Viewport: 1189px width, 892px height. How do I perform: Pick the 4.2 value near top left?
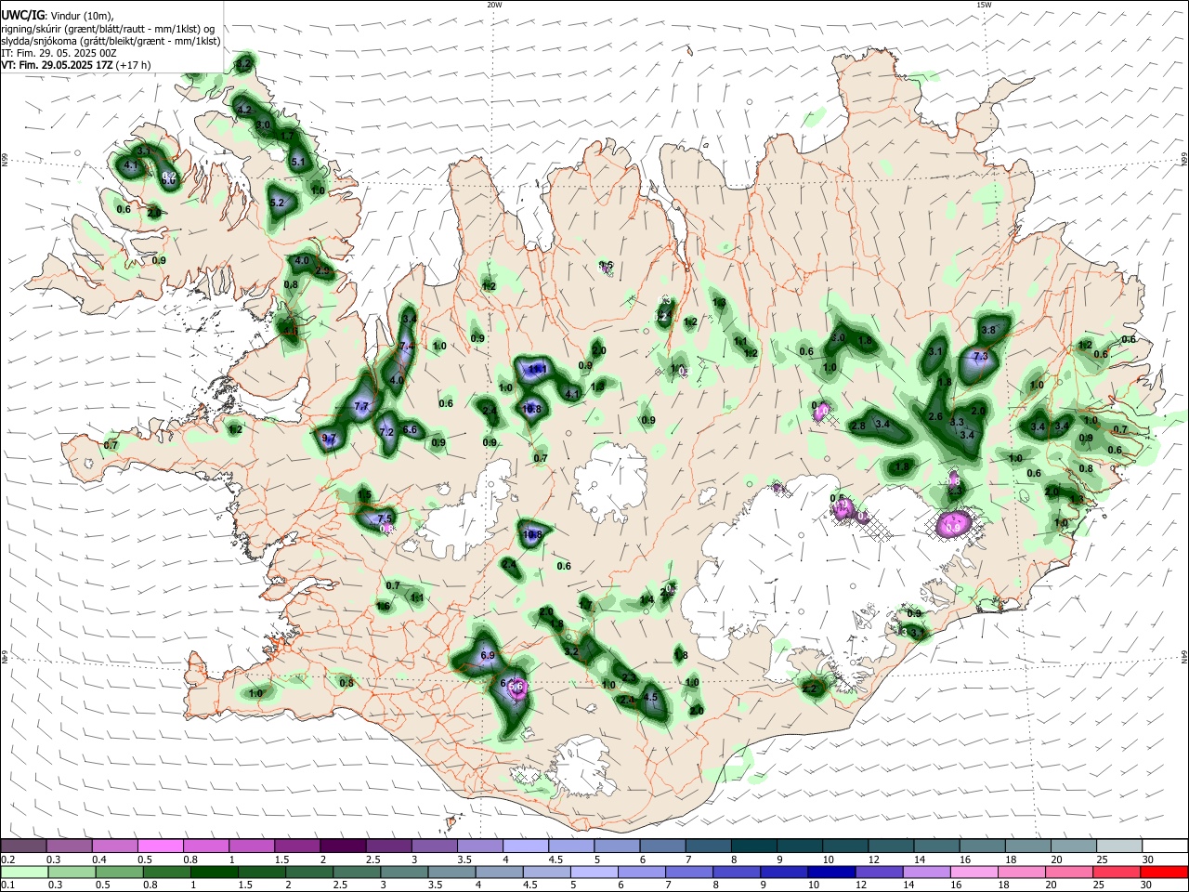click(x=245, y=110)
